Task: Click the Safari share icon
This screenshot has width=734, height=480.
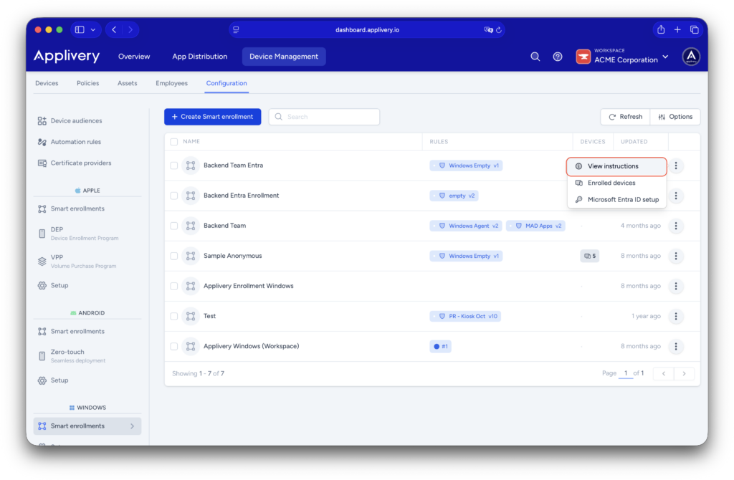Action: click(x=661, y=29)
